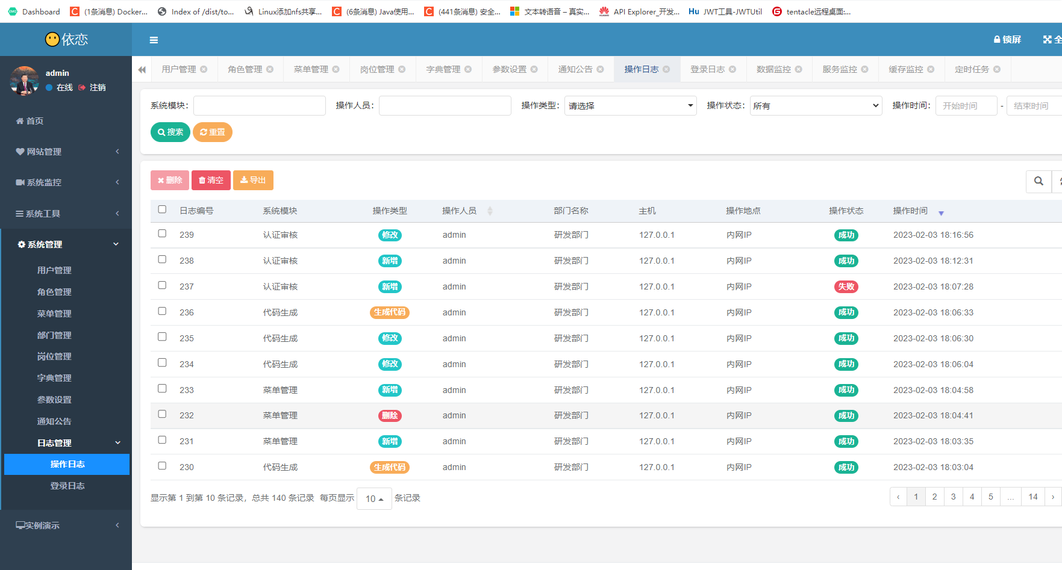The width and height of the screenshot is (1062, 570).
Task: Click the green 搜索 button
Action: pyautogui.click(x=170, y=132)
